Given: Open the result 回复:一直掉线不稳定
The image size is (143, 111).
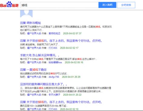Looking at the screenshot, I should [33, 70].
